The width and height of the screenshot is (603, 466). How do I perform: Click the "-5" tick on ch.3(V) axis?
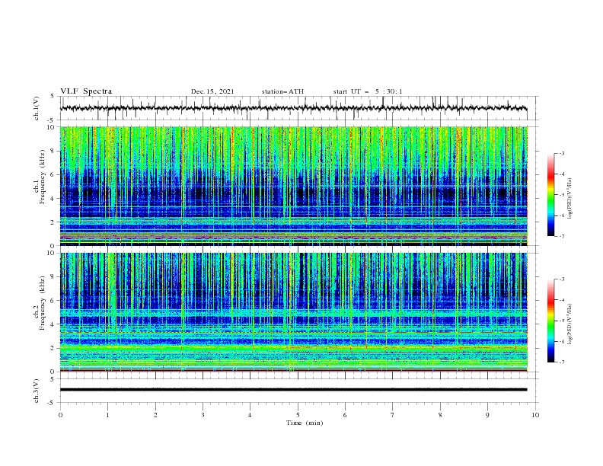pyautogui.click(x=51, y=403)
